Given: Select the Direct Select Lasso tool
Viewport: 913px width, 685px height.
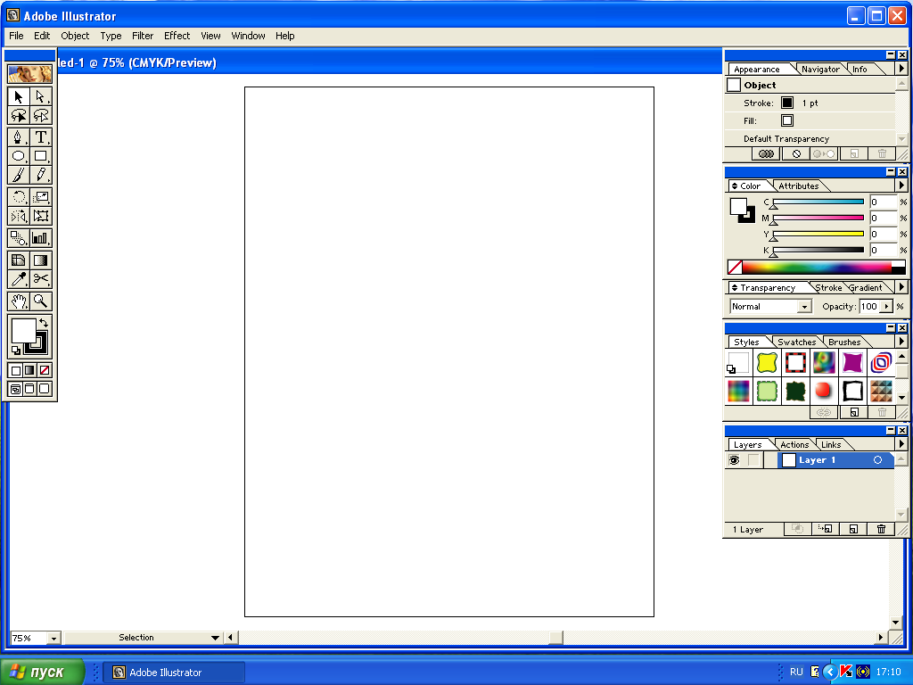Looking at the screenshot, I should 41,115.
